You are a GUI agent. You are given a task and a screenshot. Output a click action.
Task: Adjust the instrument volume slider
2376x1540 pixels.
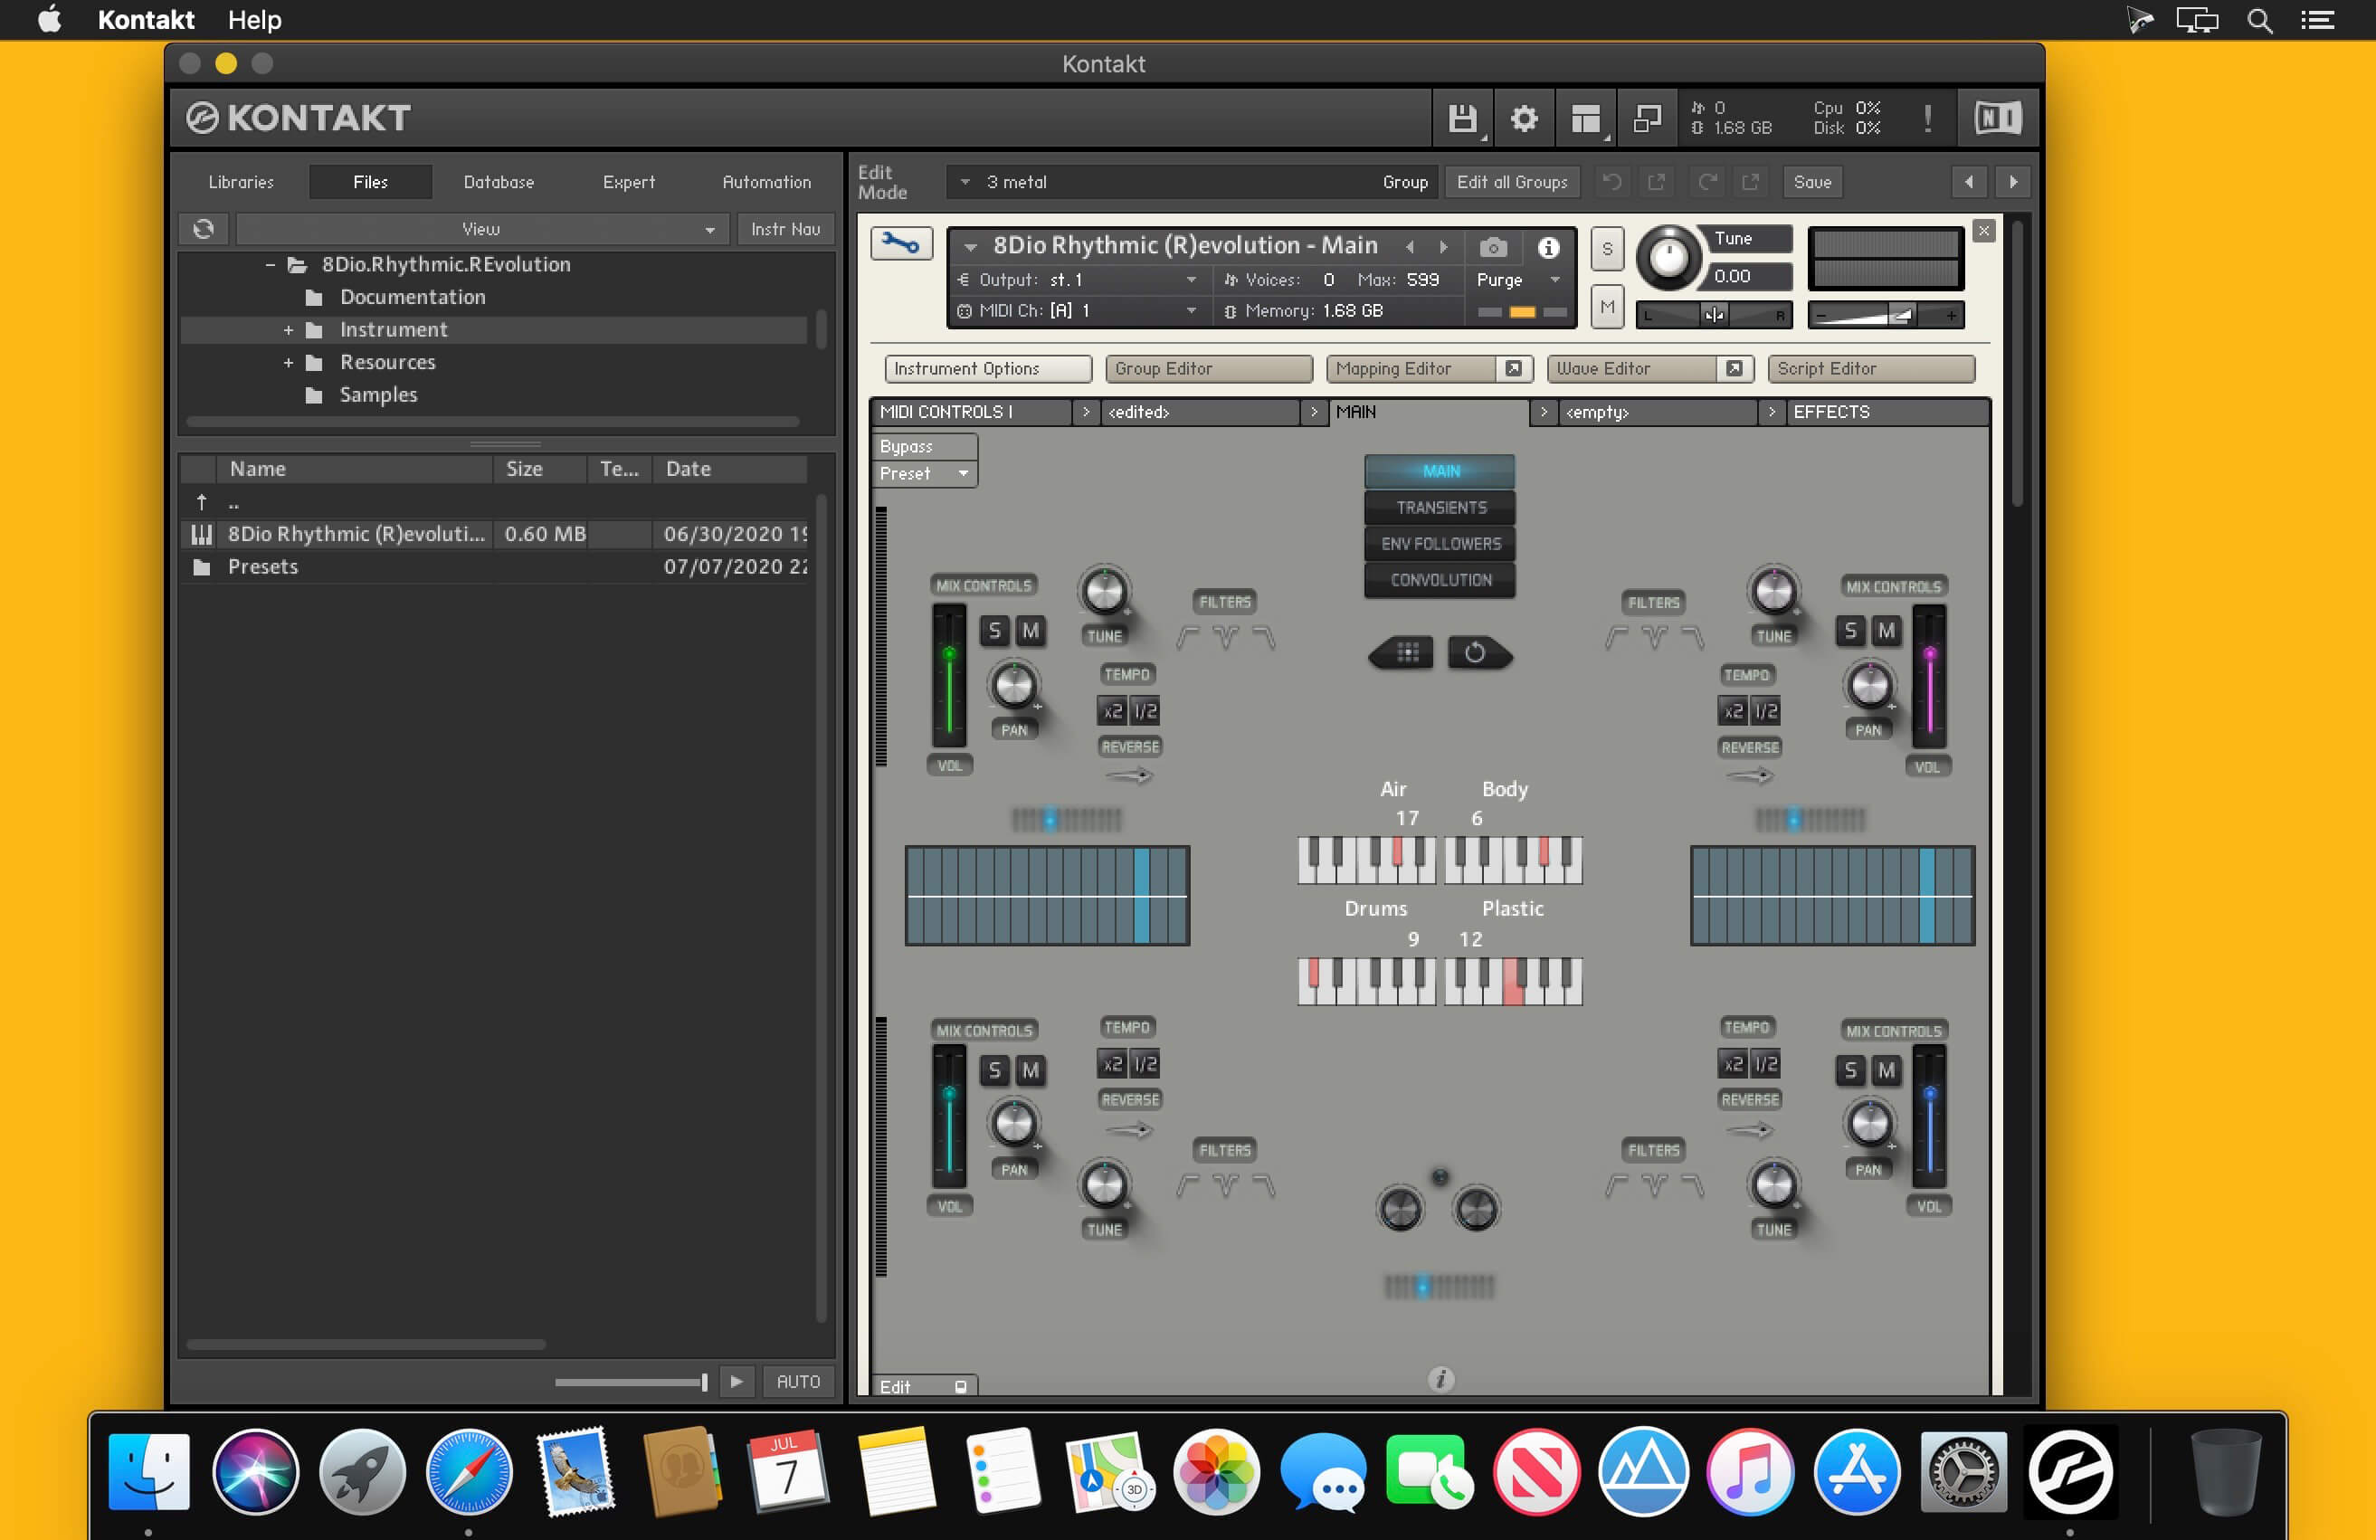(1886, 316)
